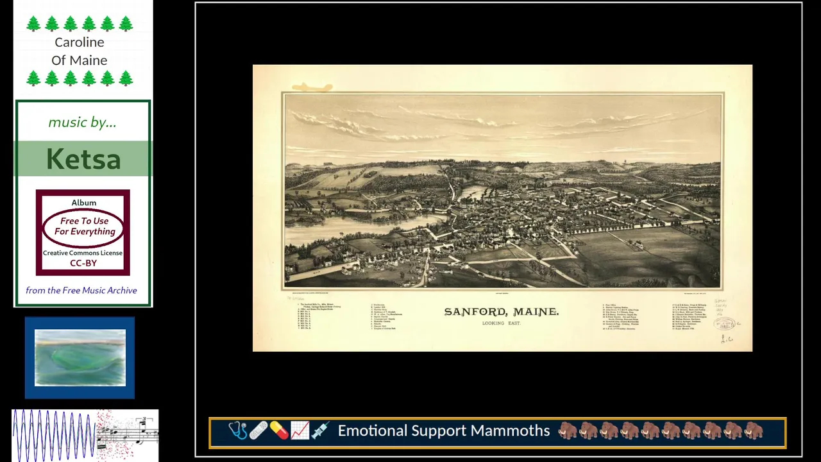Click the SANFORD, MAINE. map title

(x=502, y=312)
